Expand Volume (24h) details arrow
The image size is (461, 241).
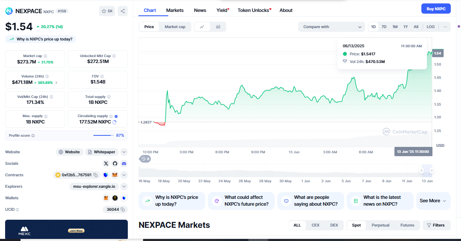tap(56, 83)
